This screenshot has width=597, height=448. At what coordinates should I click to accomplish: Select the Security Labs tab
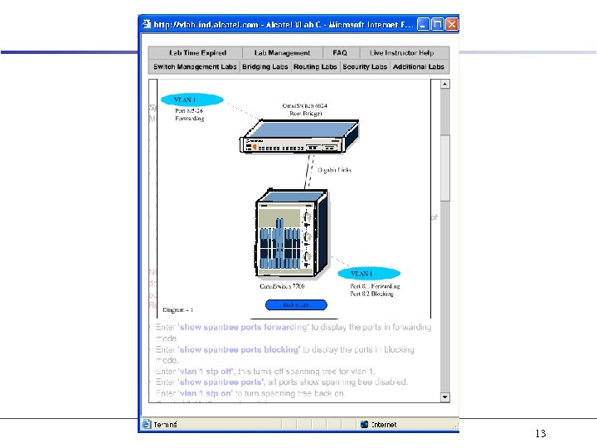click(365, 66)
